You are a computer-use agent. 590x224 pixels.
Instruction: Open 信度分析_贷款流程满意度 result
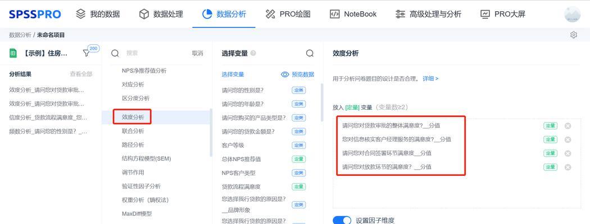(x=48, y=118)
